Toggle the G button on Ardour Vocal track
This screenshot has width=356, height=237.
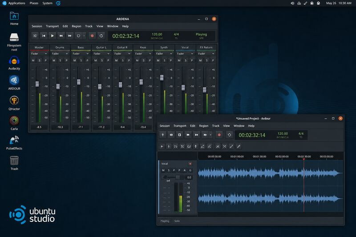coord(190,170)
